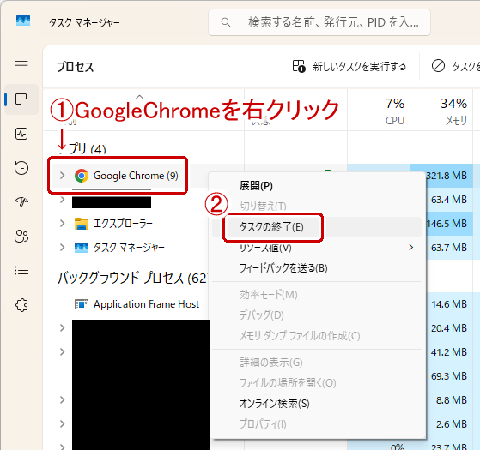Expand the エクスプローラー process group
This screenshot has width=480, height=450.
[62, 224]
